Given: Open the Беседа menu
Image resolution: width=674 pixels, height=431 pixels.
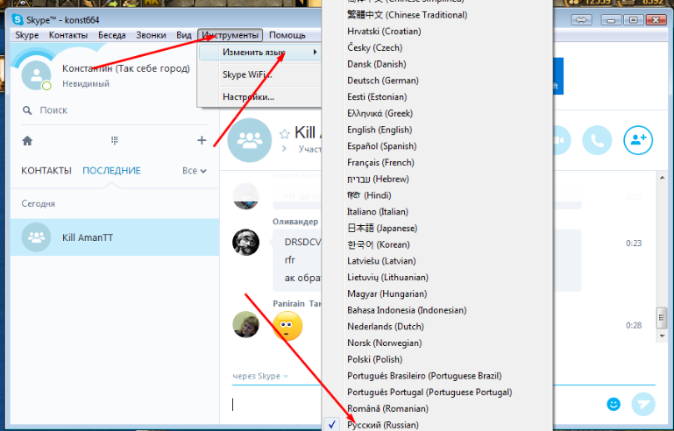Looking at the screenshot, I should (x=112, y=35).
